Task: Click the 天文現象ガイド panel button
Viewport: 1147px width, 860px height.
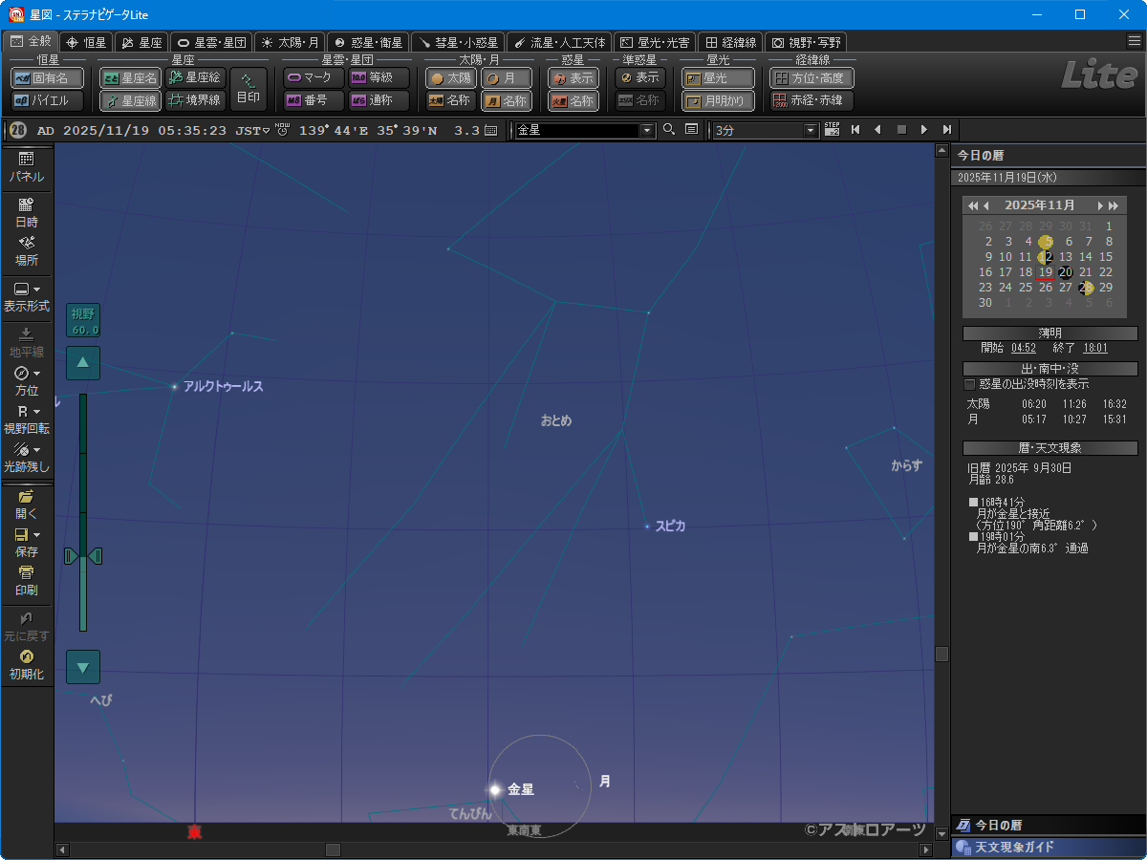Action: click(x=1048, y=848)
